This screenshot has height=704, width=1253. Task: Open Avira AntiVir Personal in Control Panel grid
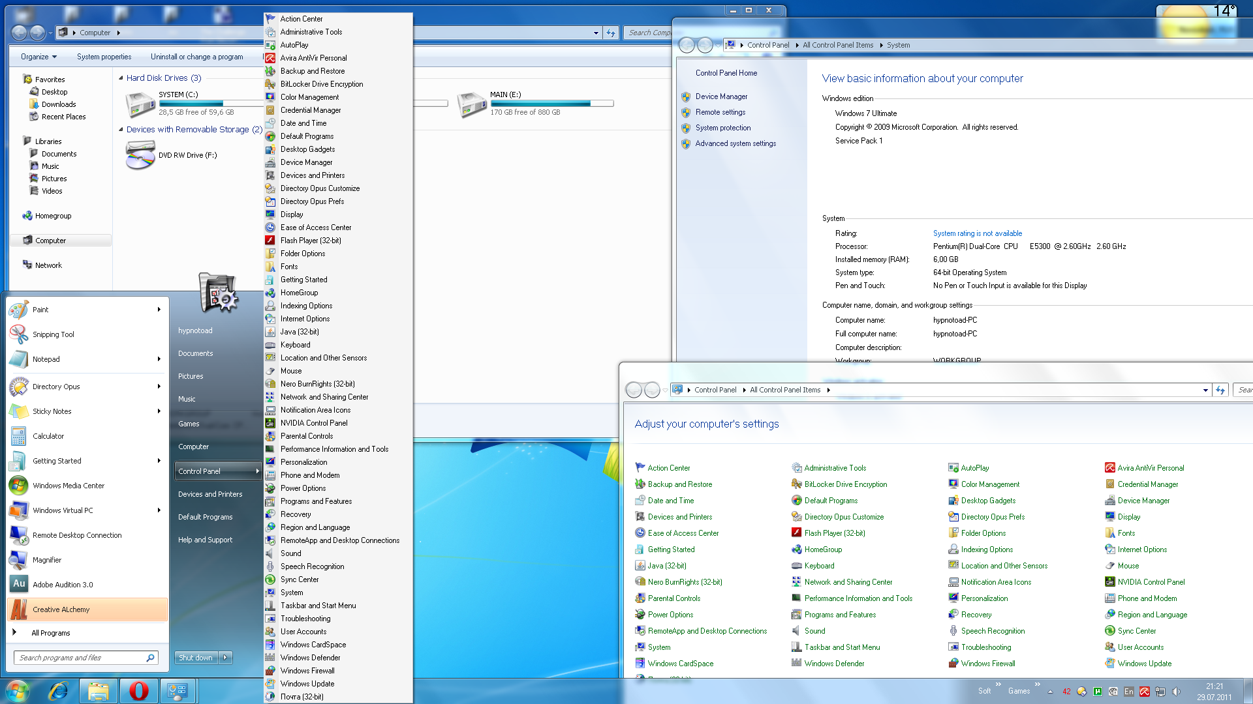[1150, 468]
